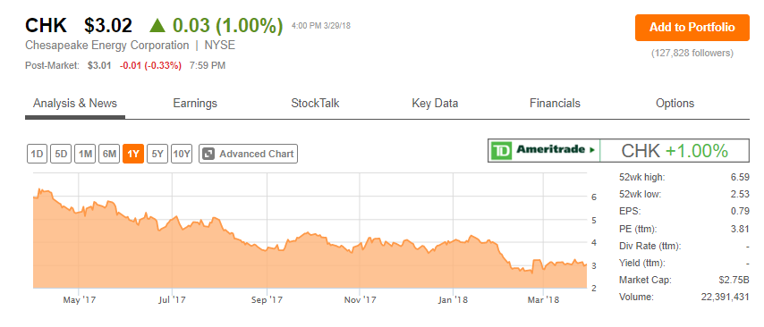Click the green price-up triangle icon
The height and width of the screenshot is (327, 764).
click(x=158, y=25)
